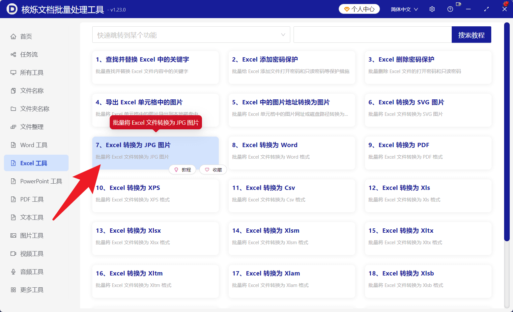Select 视频工具 in sidebar
Viewport: 513px width, 312px height.
[x=36, y=254]
